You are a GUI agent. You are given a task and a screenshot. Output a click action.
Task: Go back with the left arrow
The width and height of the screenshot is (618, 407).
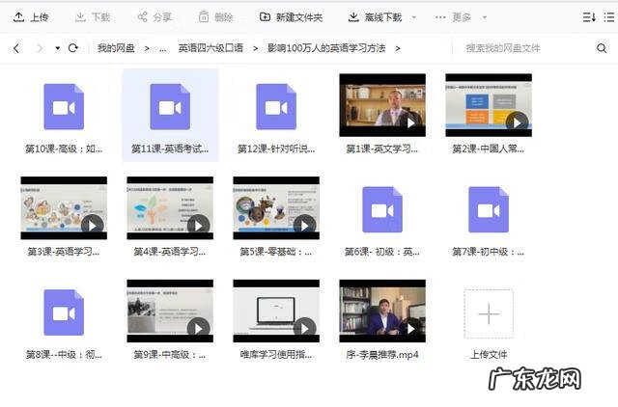pos(16,48)
